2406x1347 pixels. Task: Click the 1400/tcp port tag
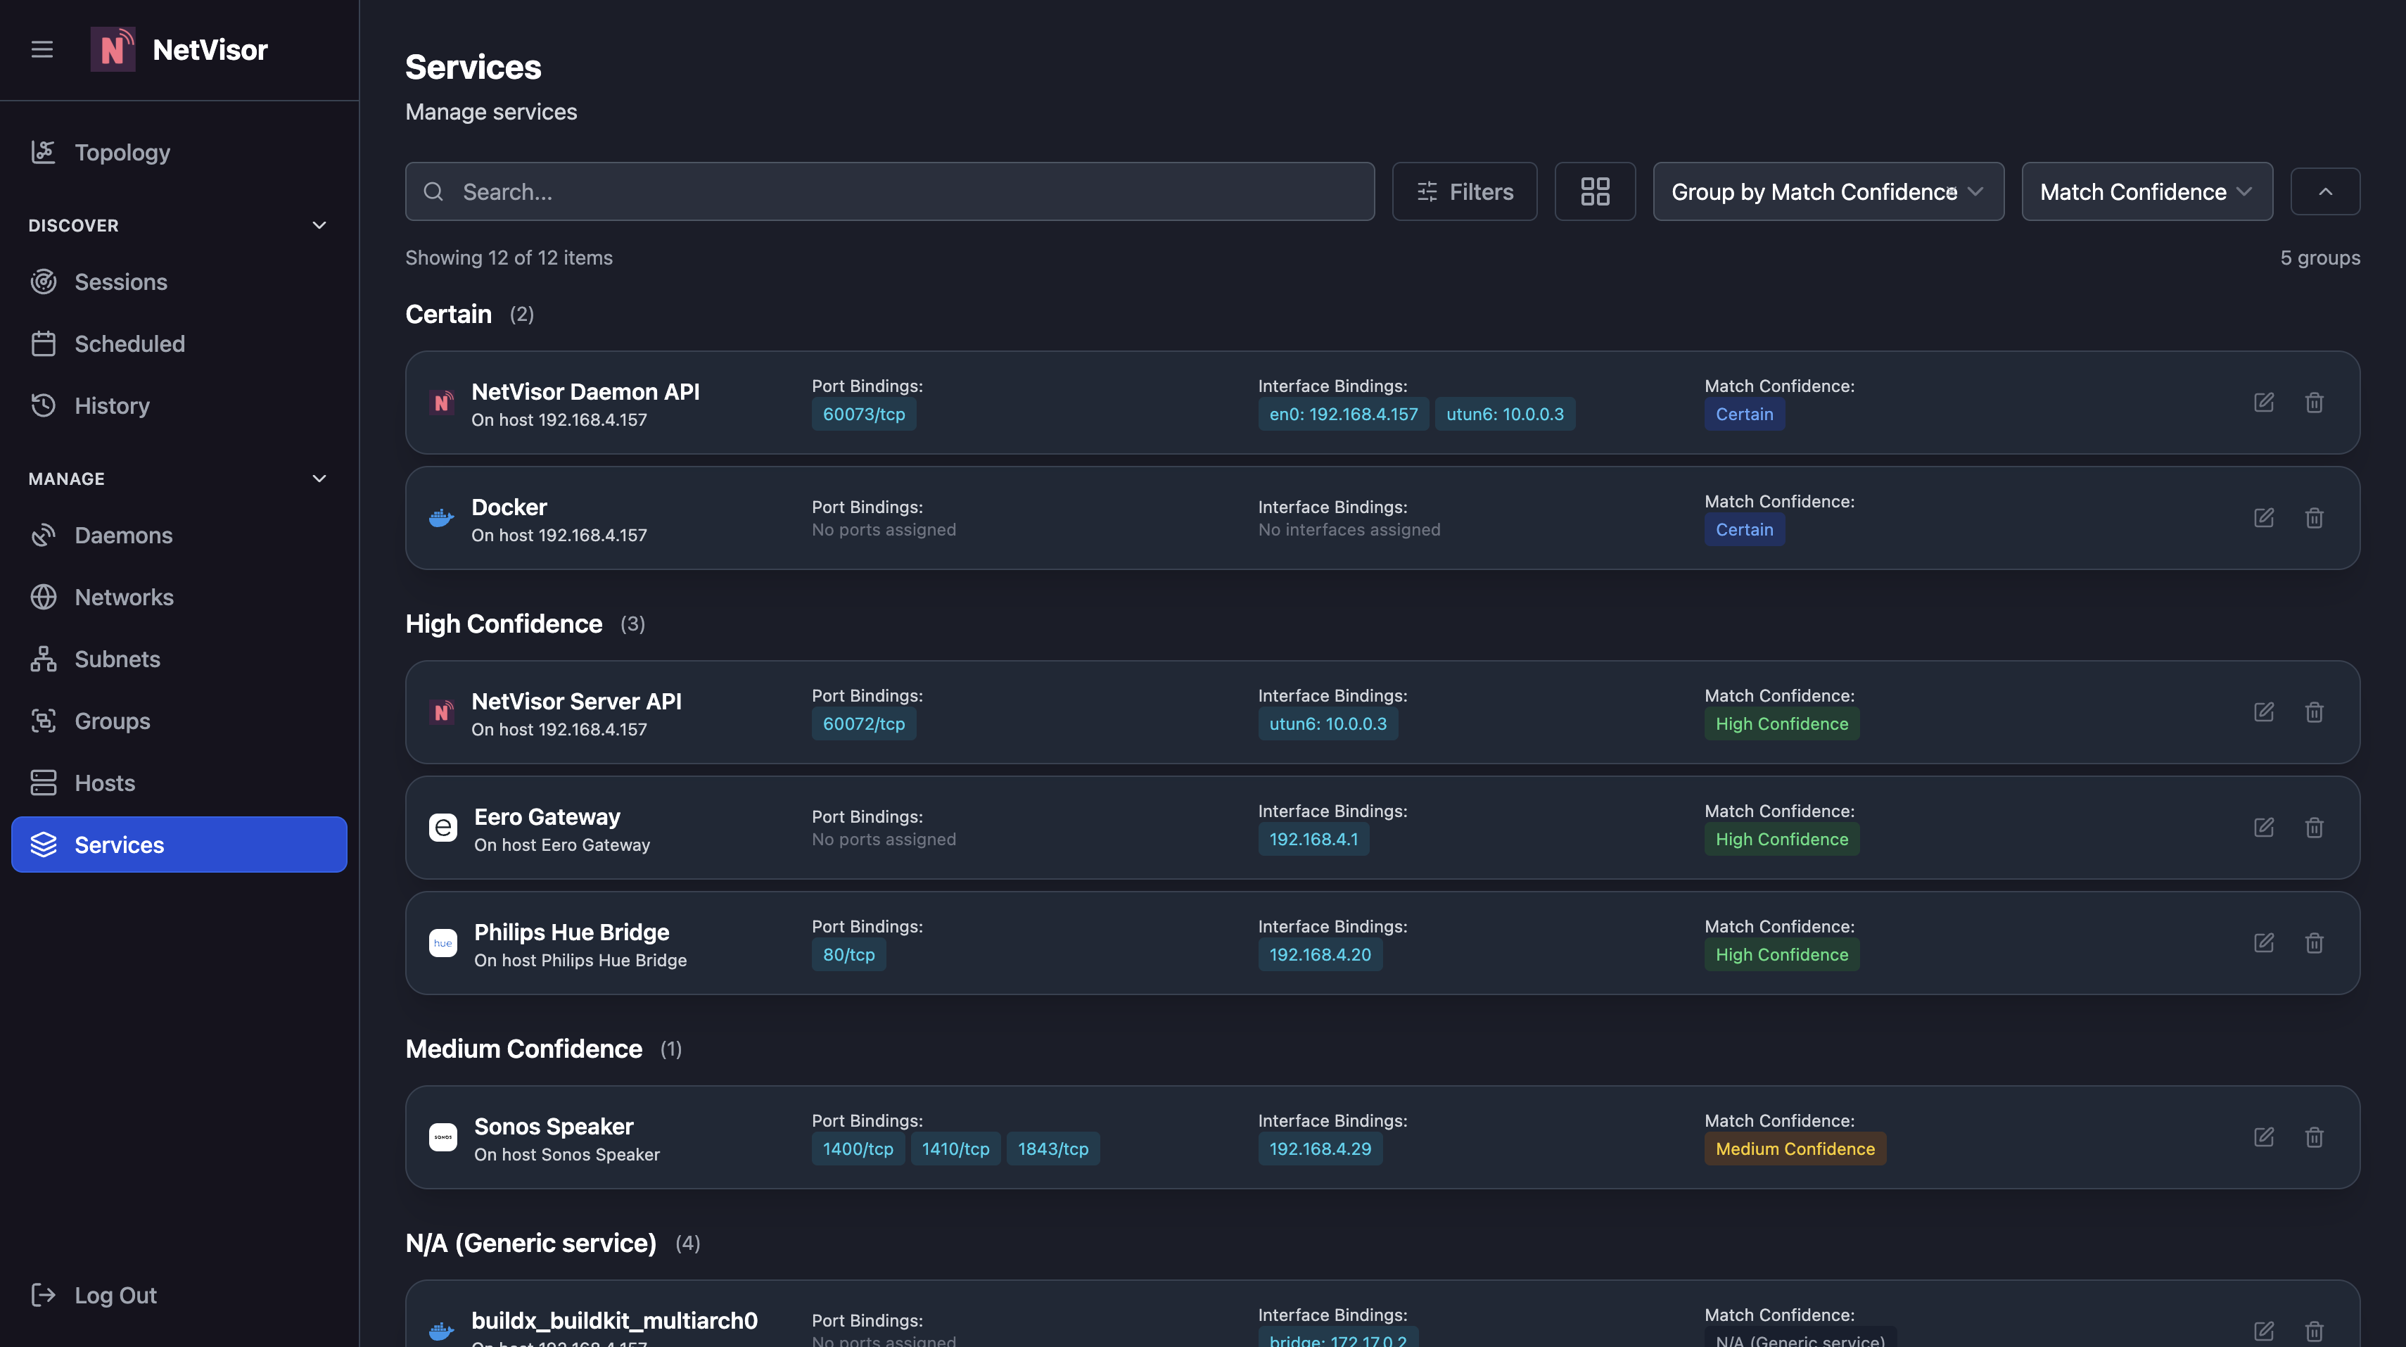[858, 1150]
